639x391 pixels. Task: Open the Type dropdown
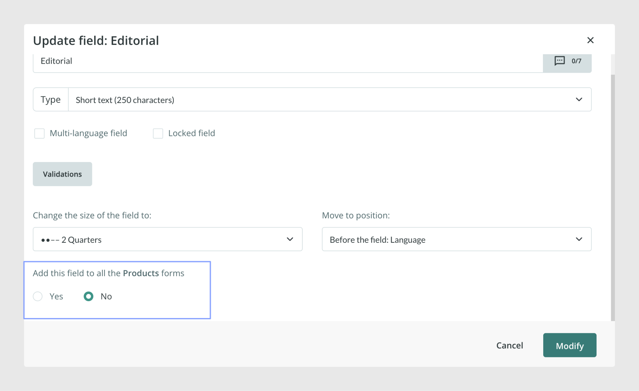329,100
